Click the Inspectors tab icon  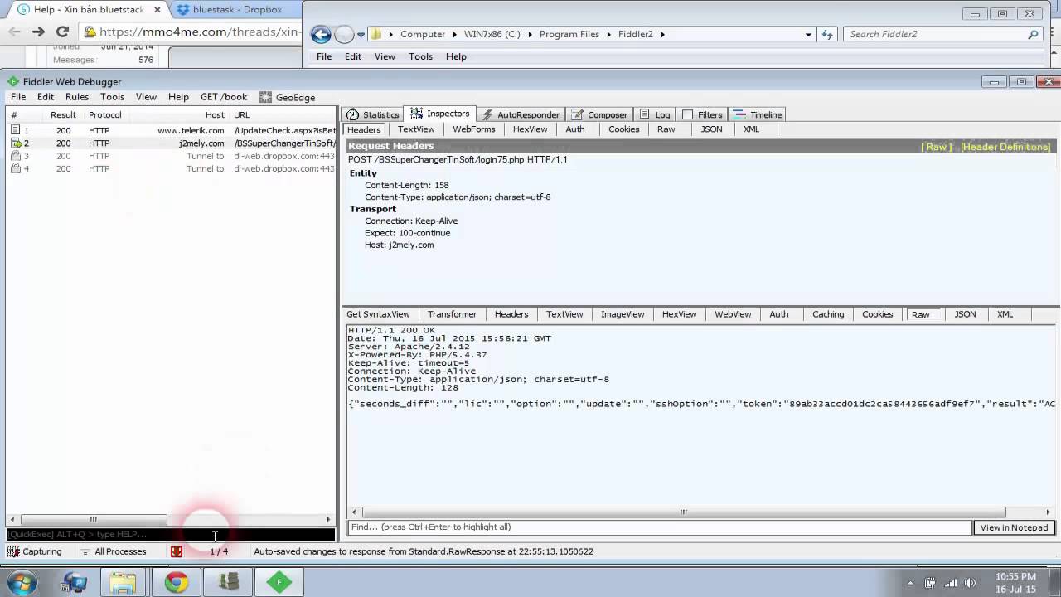point(416,114)
